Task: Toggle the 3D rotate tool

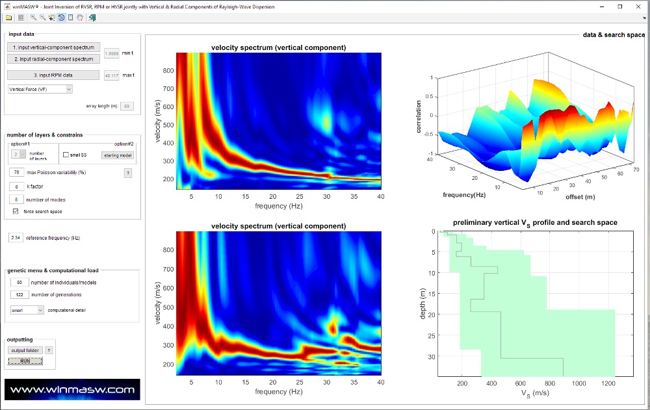Action: click(x=61, y=18)
